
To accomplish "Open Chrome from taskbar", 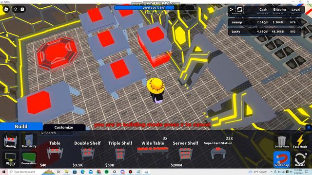I will coord(98,172).
